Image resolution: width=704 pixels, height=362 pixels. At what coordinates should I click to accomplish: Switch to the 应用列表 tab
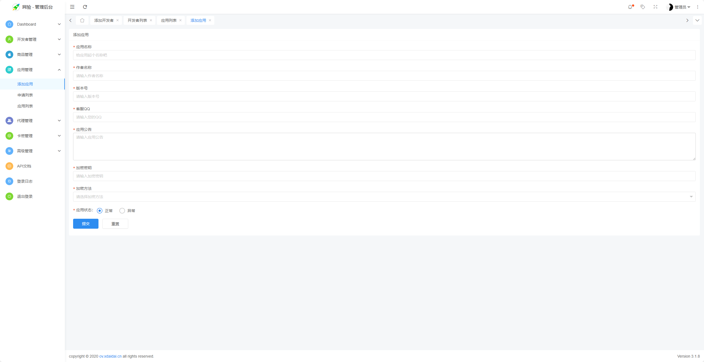point(169,20)
